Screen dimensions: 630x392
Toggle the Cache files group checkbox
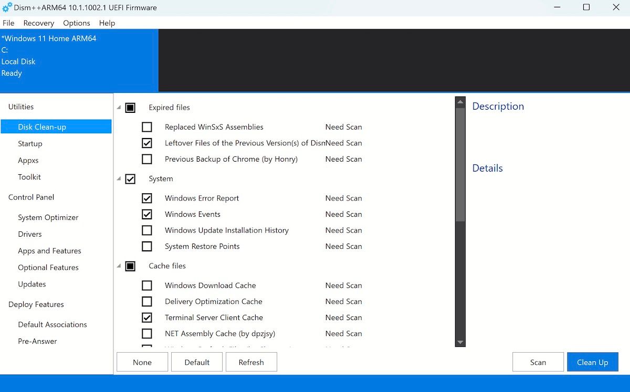point(131,266)
